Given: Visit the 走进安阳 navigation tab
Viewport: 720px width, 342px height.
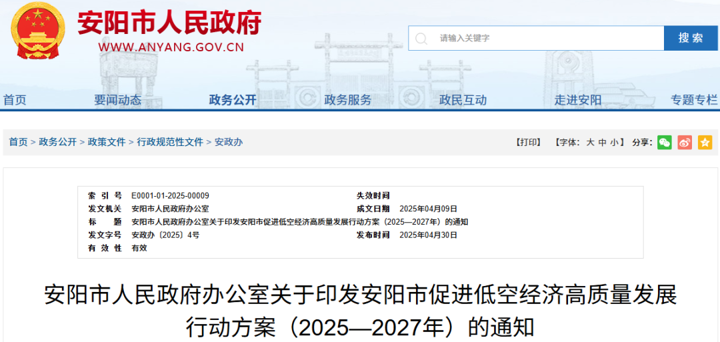Looking at the screenshot, I should 578,100.
